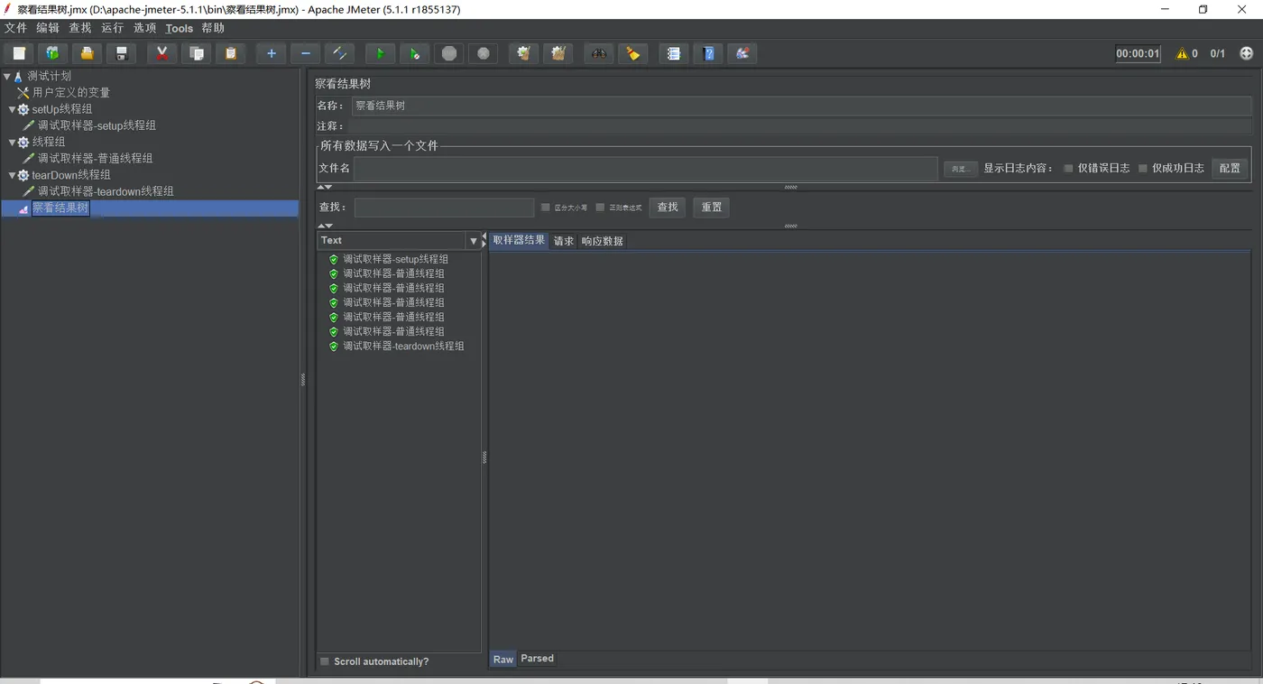
Task: Open the 运行 menu
Action: click(x=113, y=28)
